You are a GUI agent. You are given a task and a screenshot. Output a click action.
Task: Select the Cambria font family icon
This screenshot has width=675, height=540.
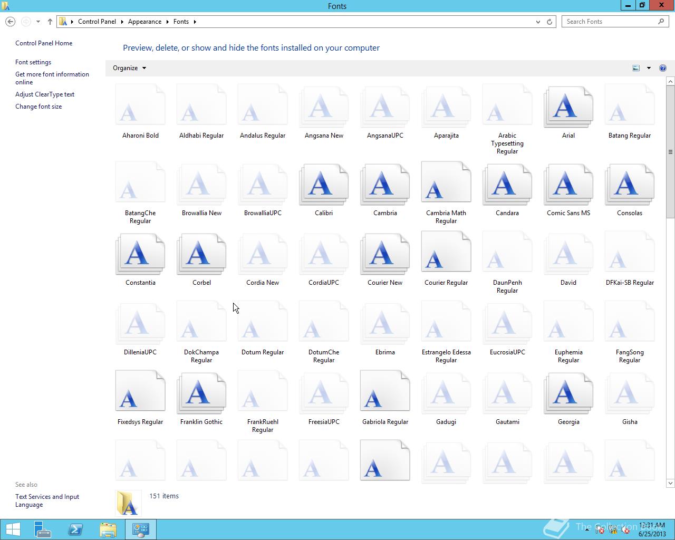pos(385,185)
